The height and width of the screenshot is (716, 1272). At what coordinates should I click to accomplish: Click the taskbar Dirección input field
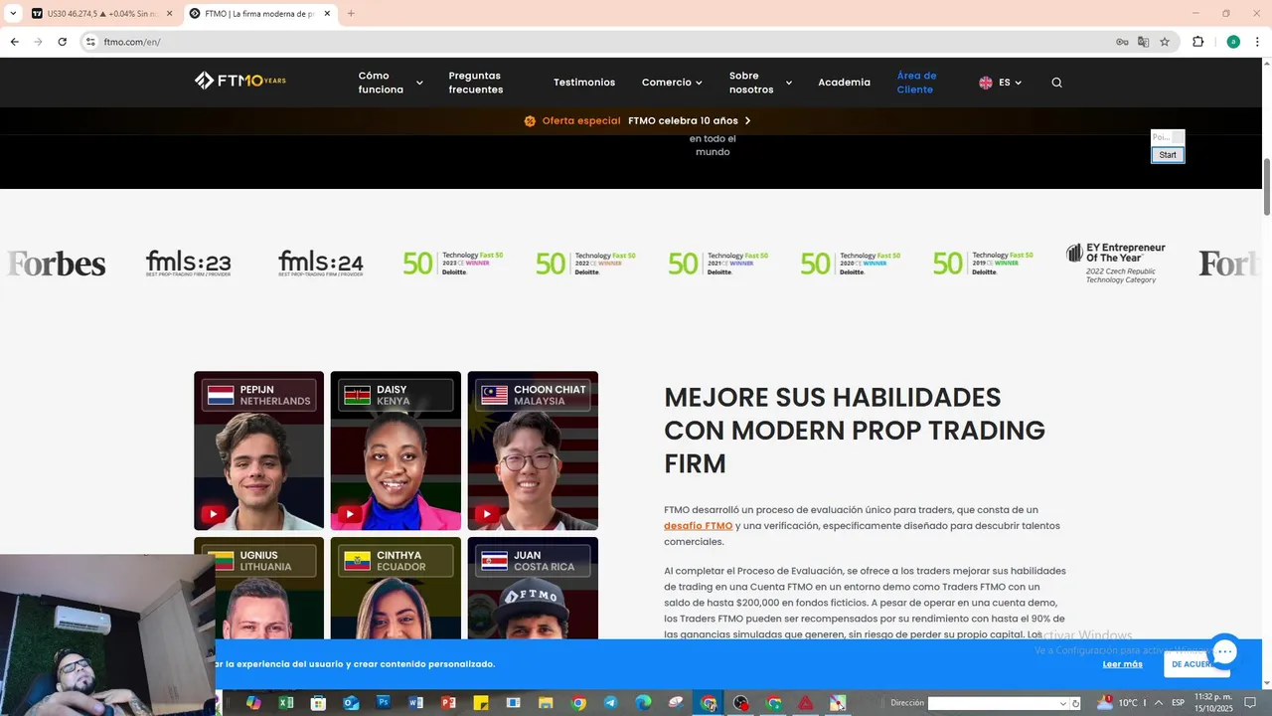pyautogui.click(x=992, y=703)
